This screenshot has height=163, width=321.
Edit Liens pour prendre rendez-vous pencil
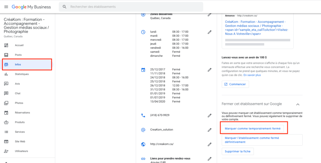[209, 159]
